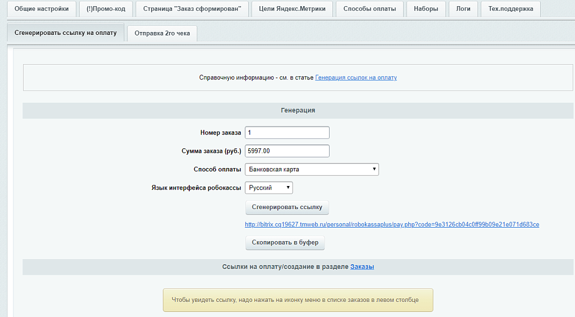575x317 pixels.
Task: Select the Способы оплаты tab
Action: tap(373, 9)
